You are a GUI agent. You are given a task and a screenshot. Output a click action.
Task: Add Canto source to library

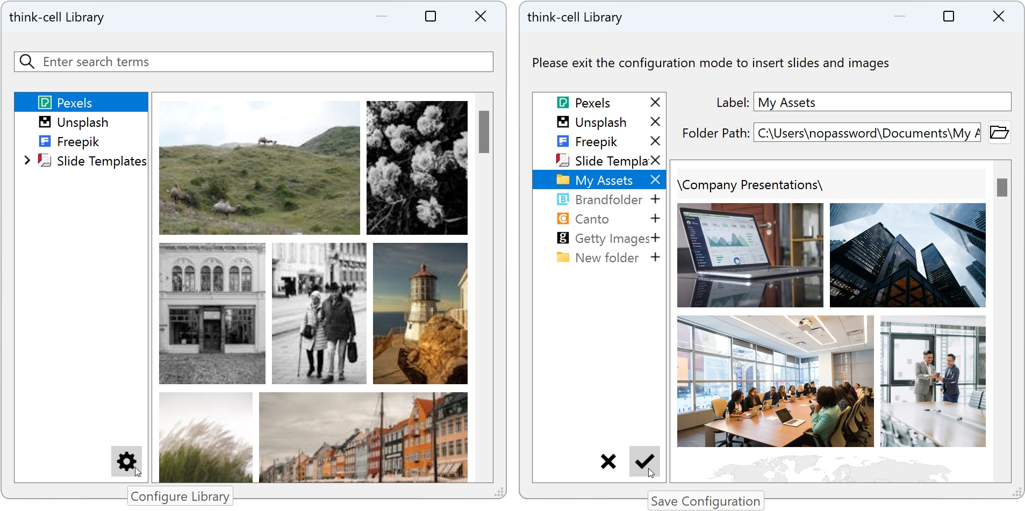click(x=655, y=219)
